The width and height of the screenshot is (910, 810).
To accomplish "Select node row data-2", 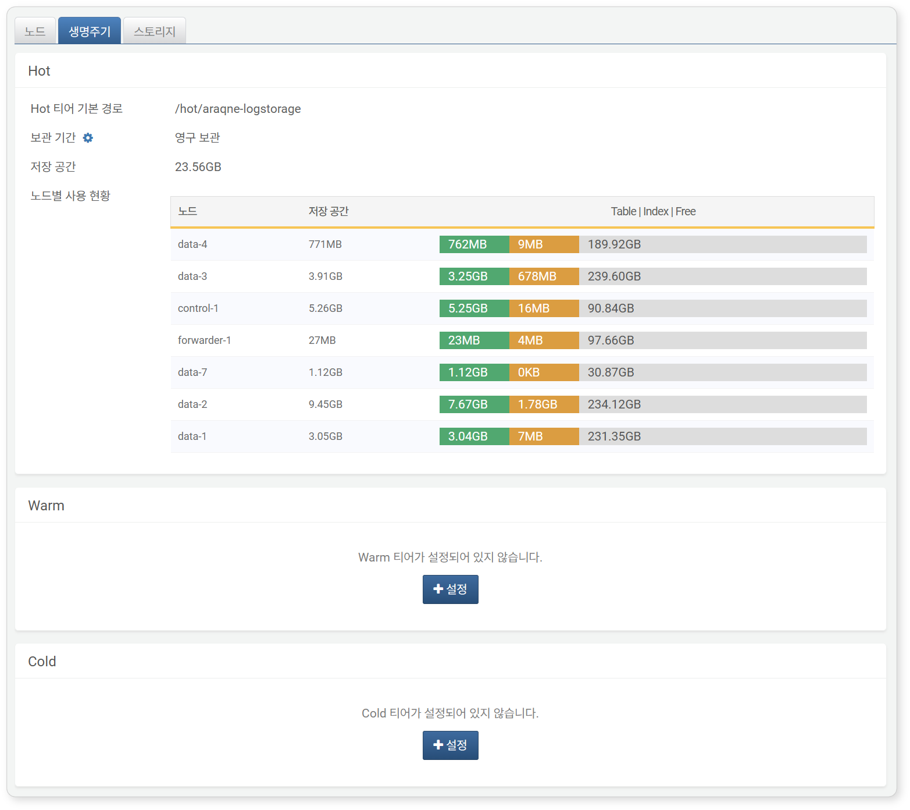I will 522,404.
